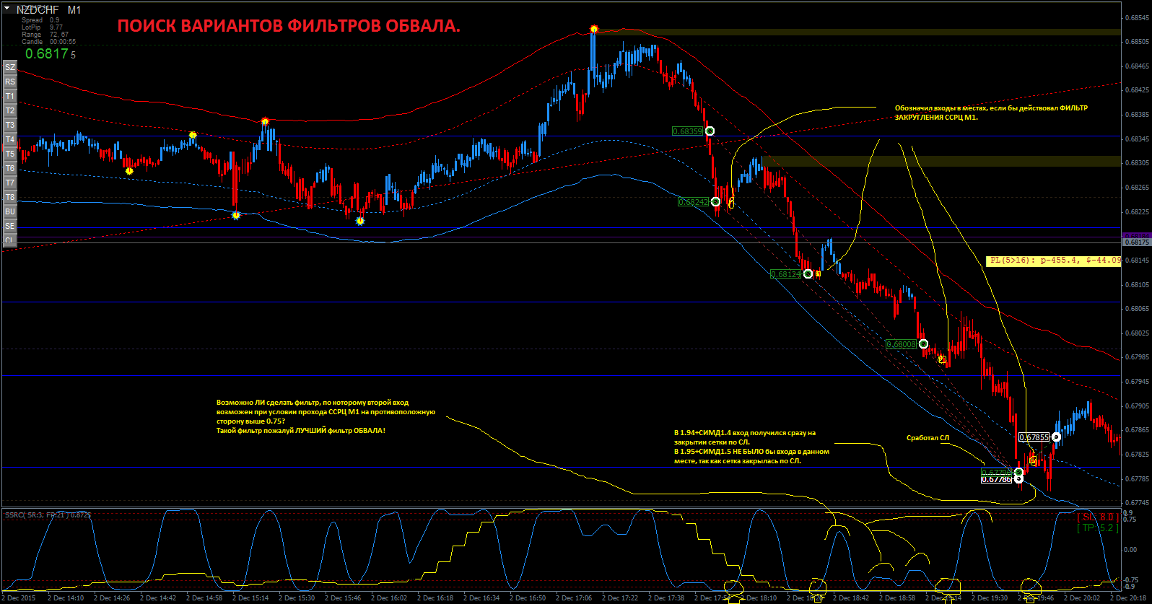Activate the RS button in left panel

(x=10, y=82)
